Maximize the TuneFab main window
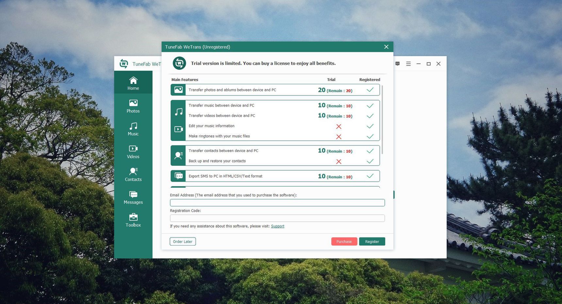Screen dimensions: 562x304 (429, 64)
